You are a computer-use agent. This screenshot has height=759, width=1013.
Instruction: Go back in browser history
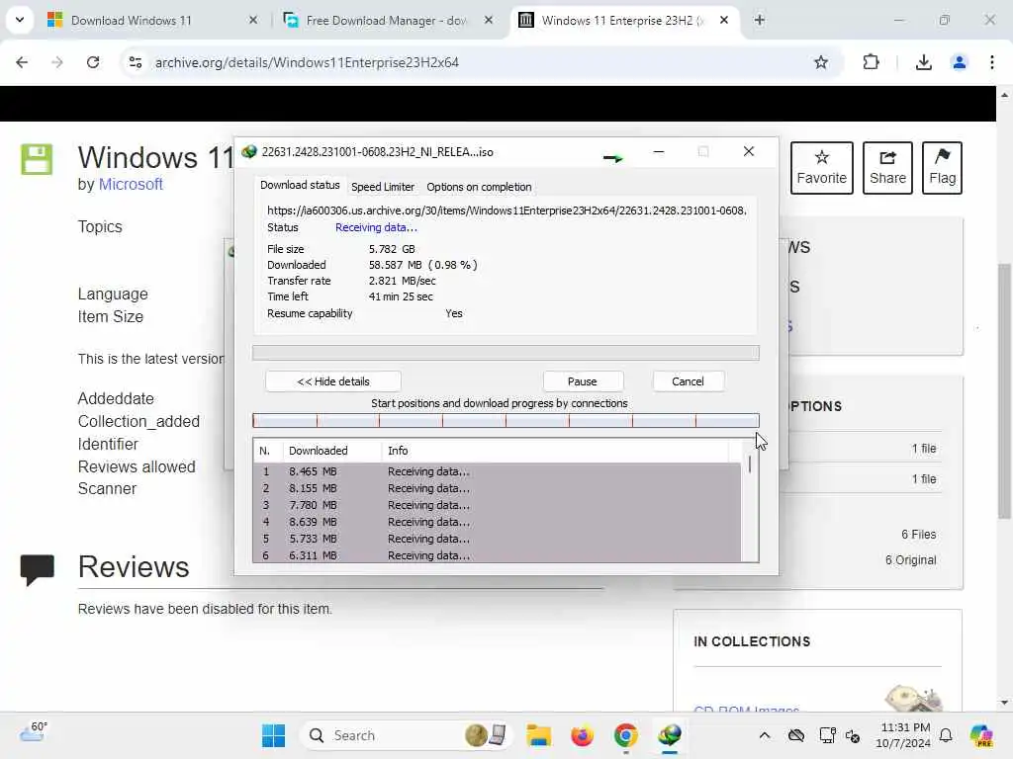(x=22, y=62)
